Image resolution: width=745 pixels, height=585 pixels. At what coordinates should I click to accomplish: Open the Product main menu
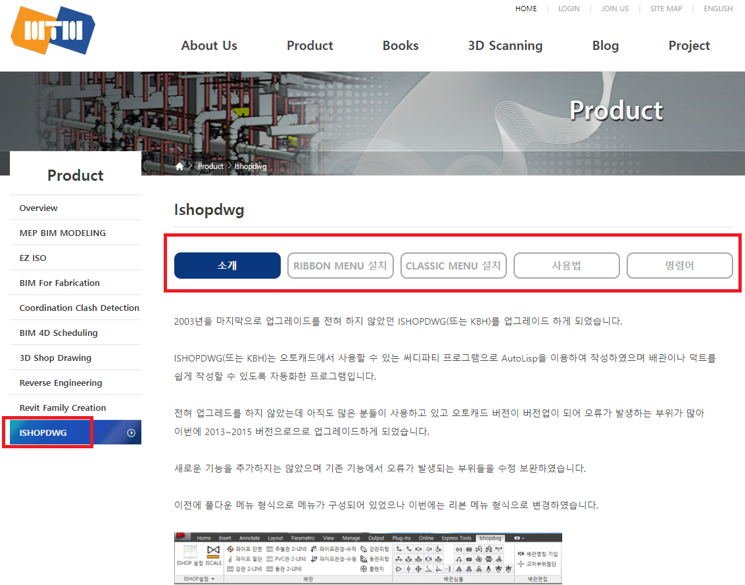click(310, 45)
